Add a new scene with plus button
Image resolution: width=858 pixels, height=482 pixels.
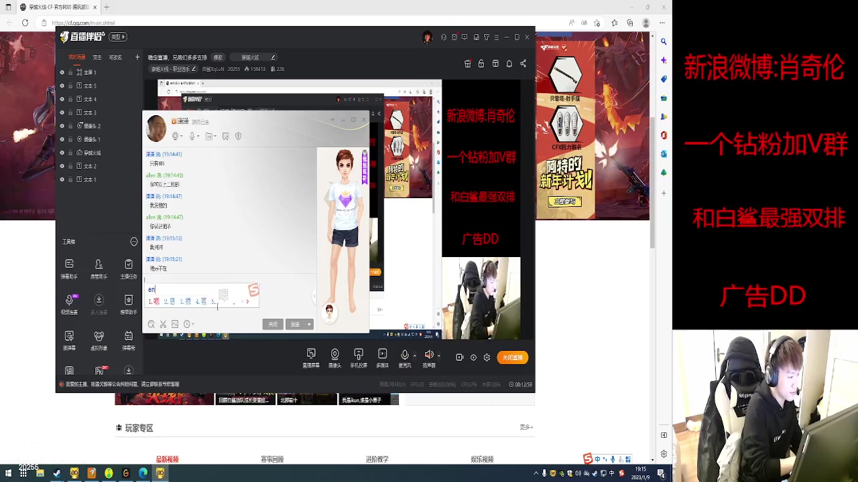pos(137,58)
